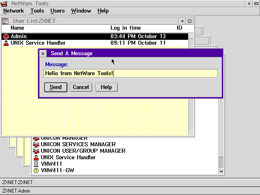Click the Name column header
Viewport: 260px width, 195px height.
click(x=17, y=28)
